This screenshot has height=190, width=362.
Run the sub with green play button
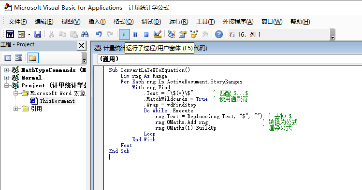click(x=124, y=35)
